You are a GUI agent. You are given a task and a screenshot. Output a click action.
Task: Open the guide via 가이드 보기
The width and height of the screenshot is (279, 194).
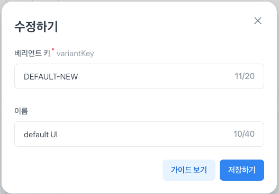[189, 170]
